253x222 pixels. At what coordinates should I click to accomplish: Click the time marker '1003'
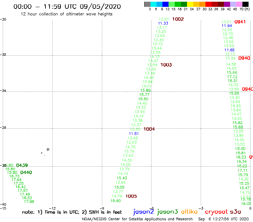pos(166,65)
